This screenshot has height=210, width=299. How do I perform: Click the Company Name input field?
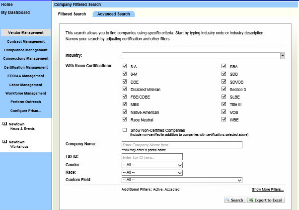pos(182,145)
